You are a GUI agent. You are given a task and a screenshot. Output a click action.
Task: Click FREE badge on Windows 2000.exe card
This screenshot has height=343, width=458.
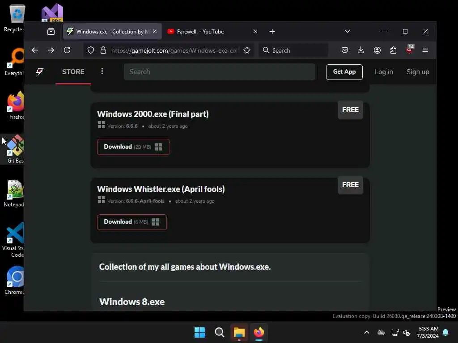pos(350,110)
